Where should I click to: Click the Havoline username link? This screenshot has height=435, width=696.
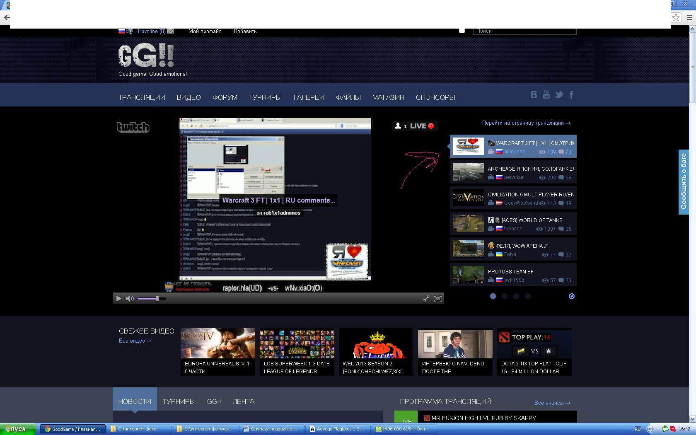pos(150,31)
